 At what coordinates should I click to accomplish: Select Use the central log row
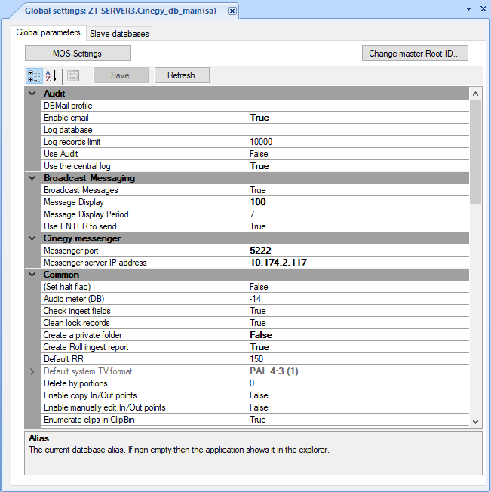point(255,166)
